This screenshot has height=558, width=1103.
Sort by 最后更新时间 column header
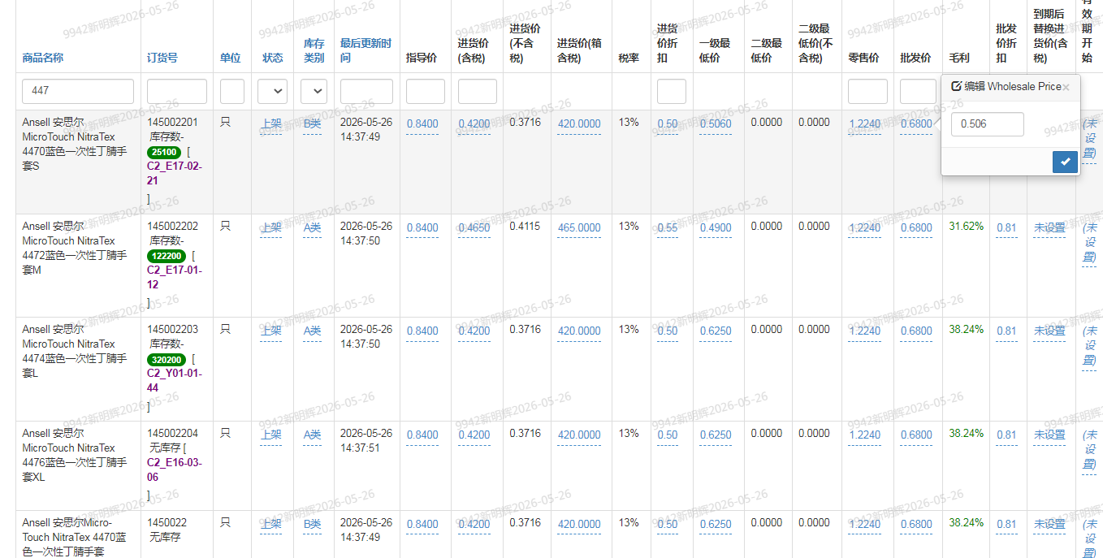coord(366,50)
